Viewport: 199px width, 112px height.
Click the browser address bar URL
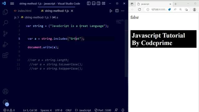(x=159, y=10)
